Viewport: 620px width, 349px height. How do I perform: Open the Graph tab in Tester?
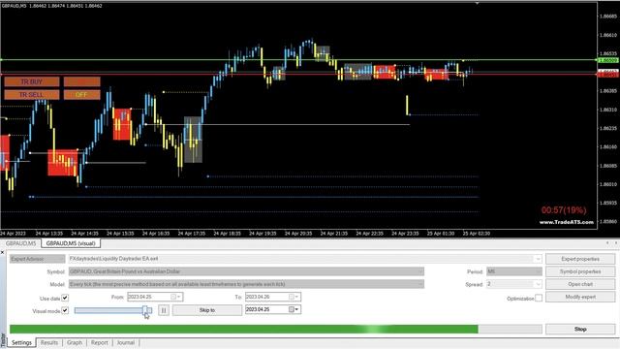tap(75, 342)
